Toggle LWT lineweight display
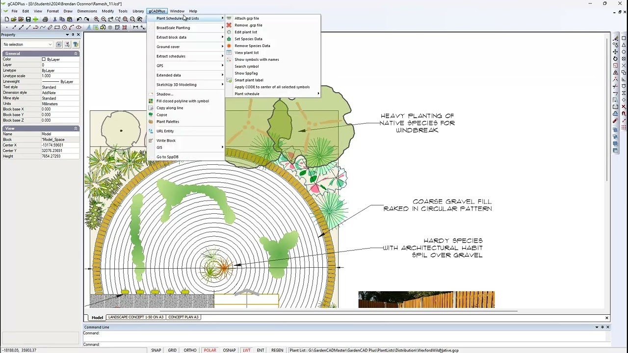 (x=246, y=350)
